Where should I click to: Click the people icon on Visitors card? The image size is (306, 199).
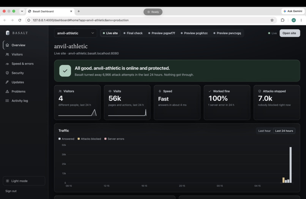point(60,91)
